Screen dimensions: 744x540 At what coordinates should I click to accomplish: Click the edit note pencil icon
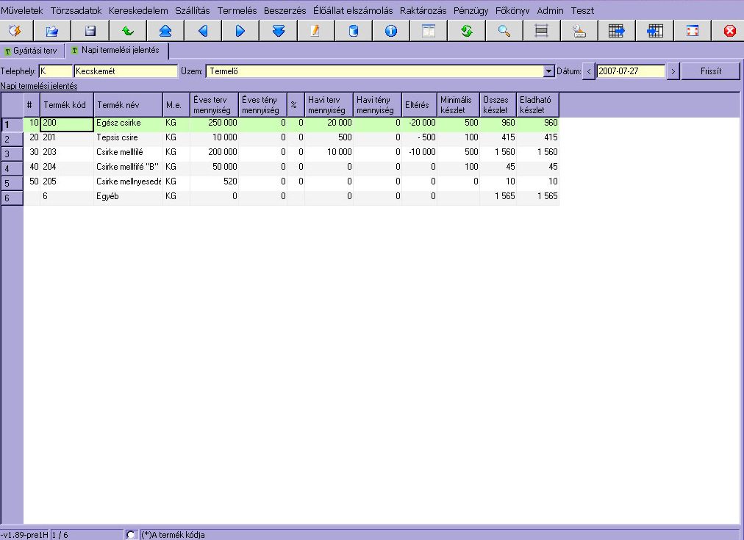[315, 31]
